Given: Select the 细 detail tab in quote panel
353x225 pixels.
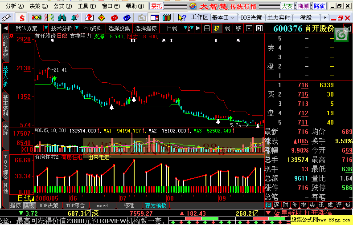Looking at the screenshot, I should 268,205.
